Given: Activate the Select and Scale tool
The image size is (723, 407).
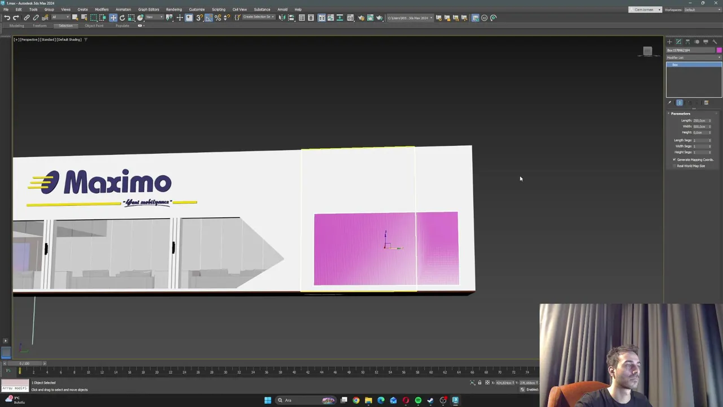Looking at the screenshot, I should click(131, 18).
